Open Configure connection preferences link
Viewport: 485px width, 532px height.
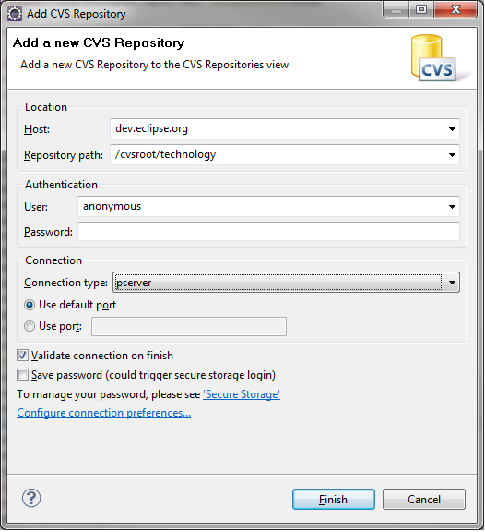pyautogui.click(x=103, y=413)
